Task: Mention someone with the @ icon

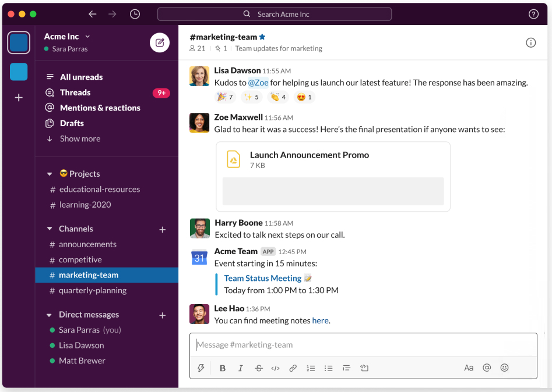Action: pyautogui.click(x=487, y=368)
